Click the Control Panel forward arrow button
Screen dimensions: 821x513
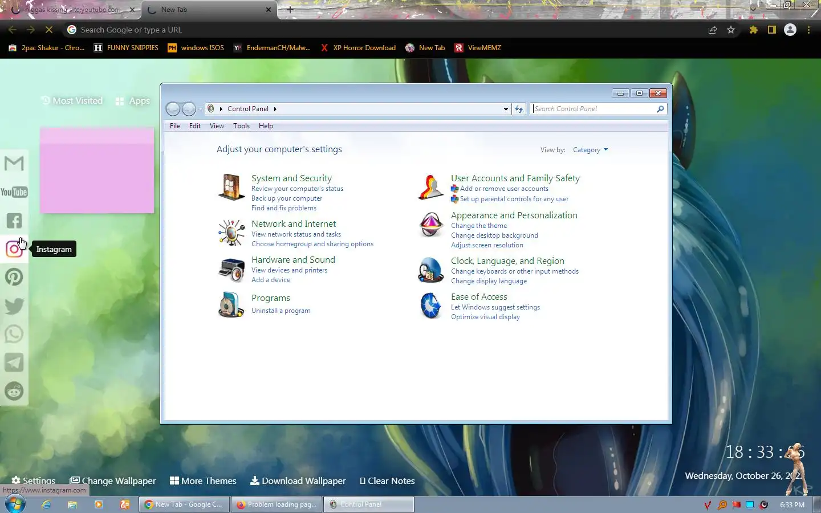click(x=189, y=109)
